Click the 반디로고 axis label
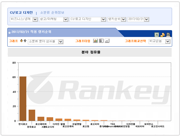The height and width of the screenshot is (137, 180). pyautogui.click(x=23, y=124)
